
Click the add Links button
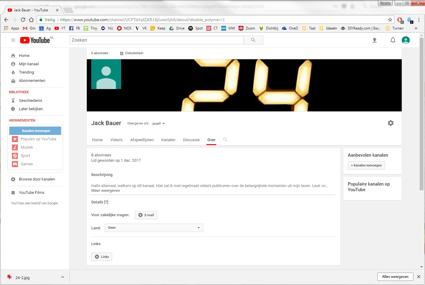(102, 257)
